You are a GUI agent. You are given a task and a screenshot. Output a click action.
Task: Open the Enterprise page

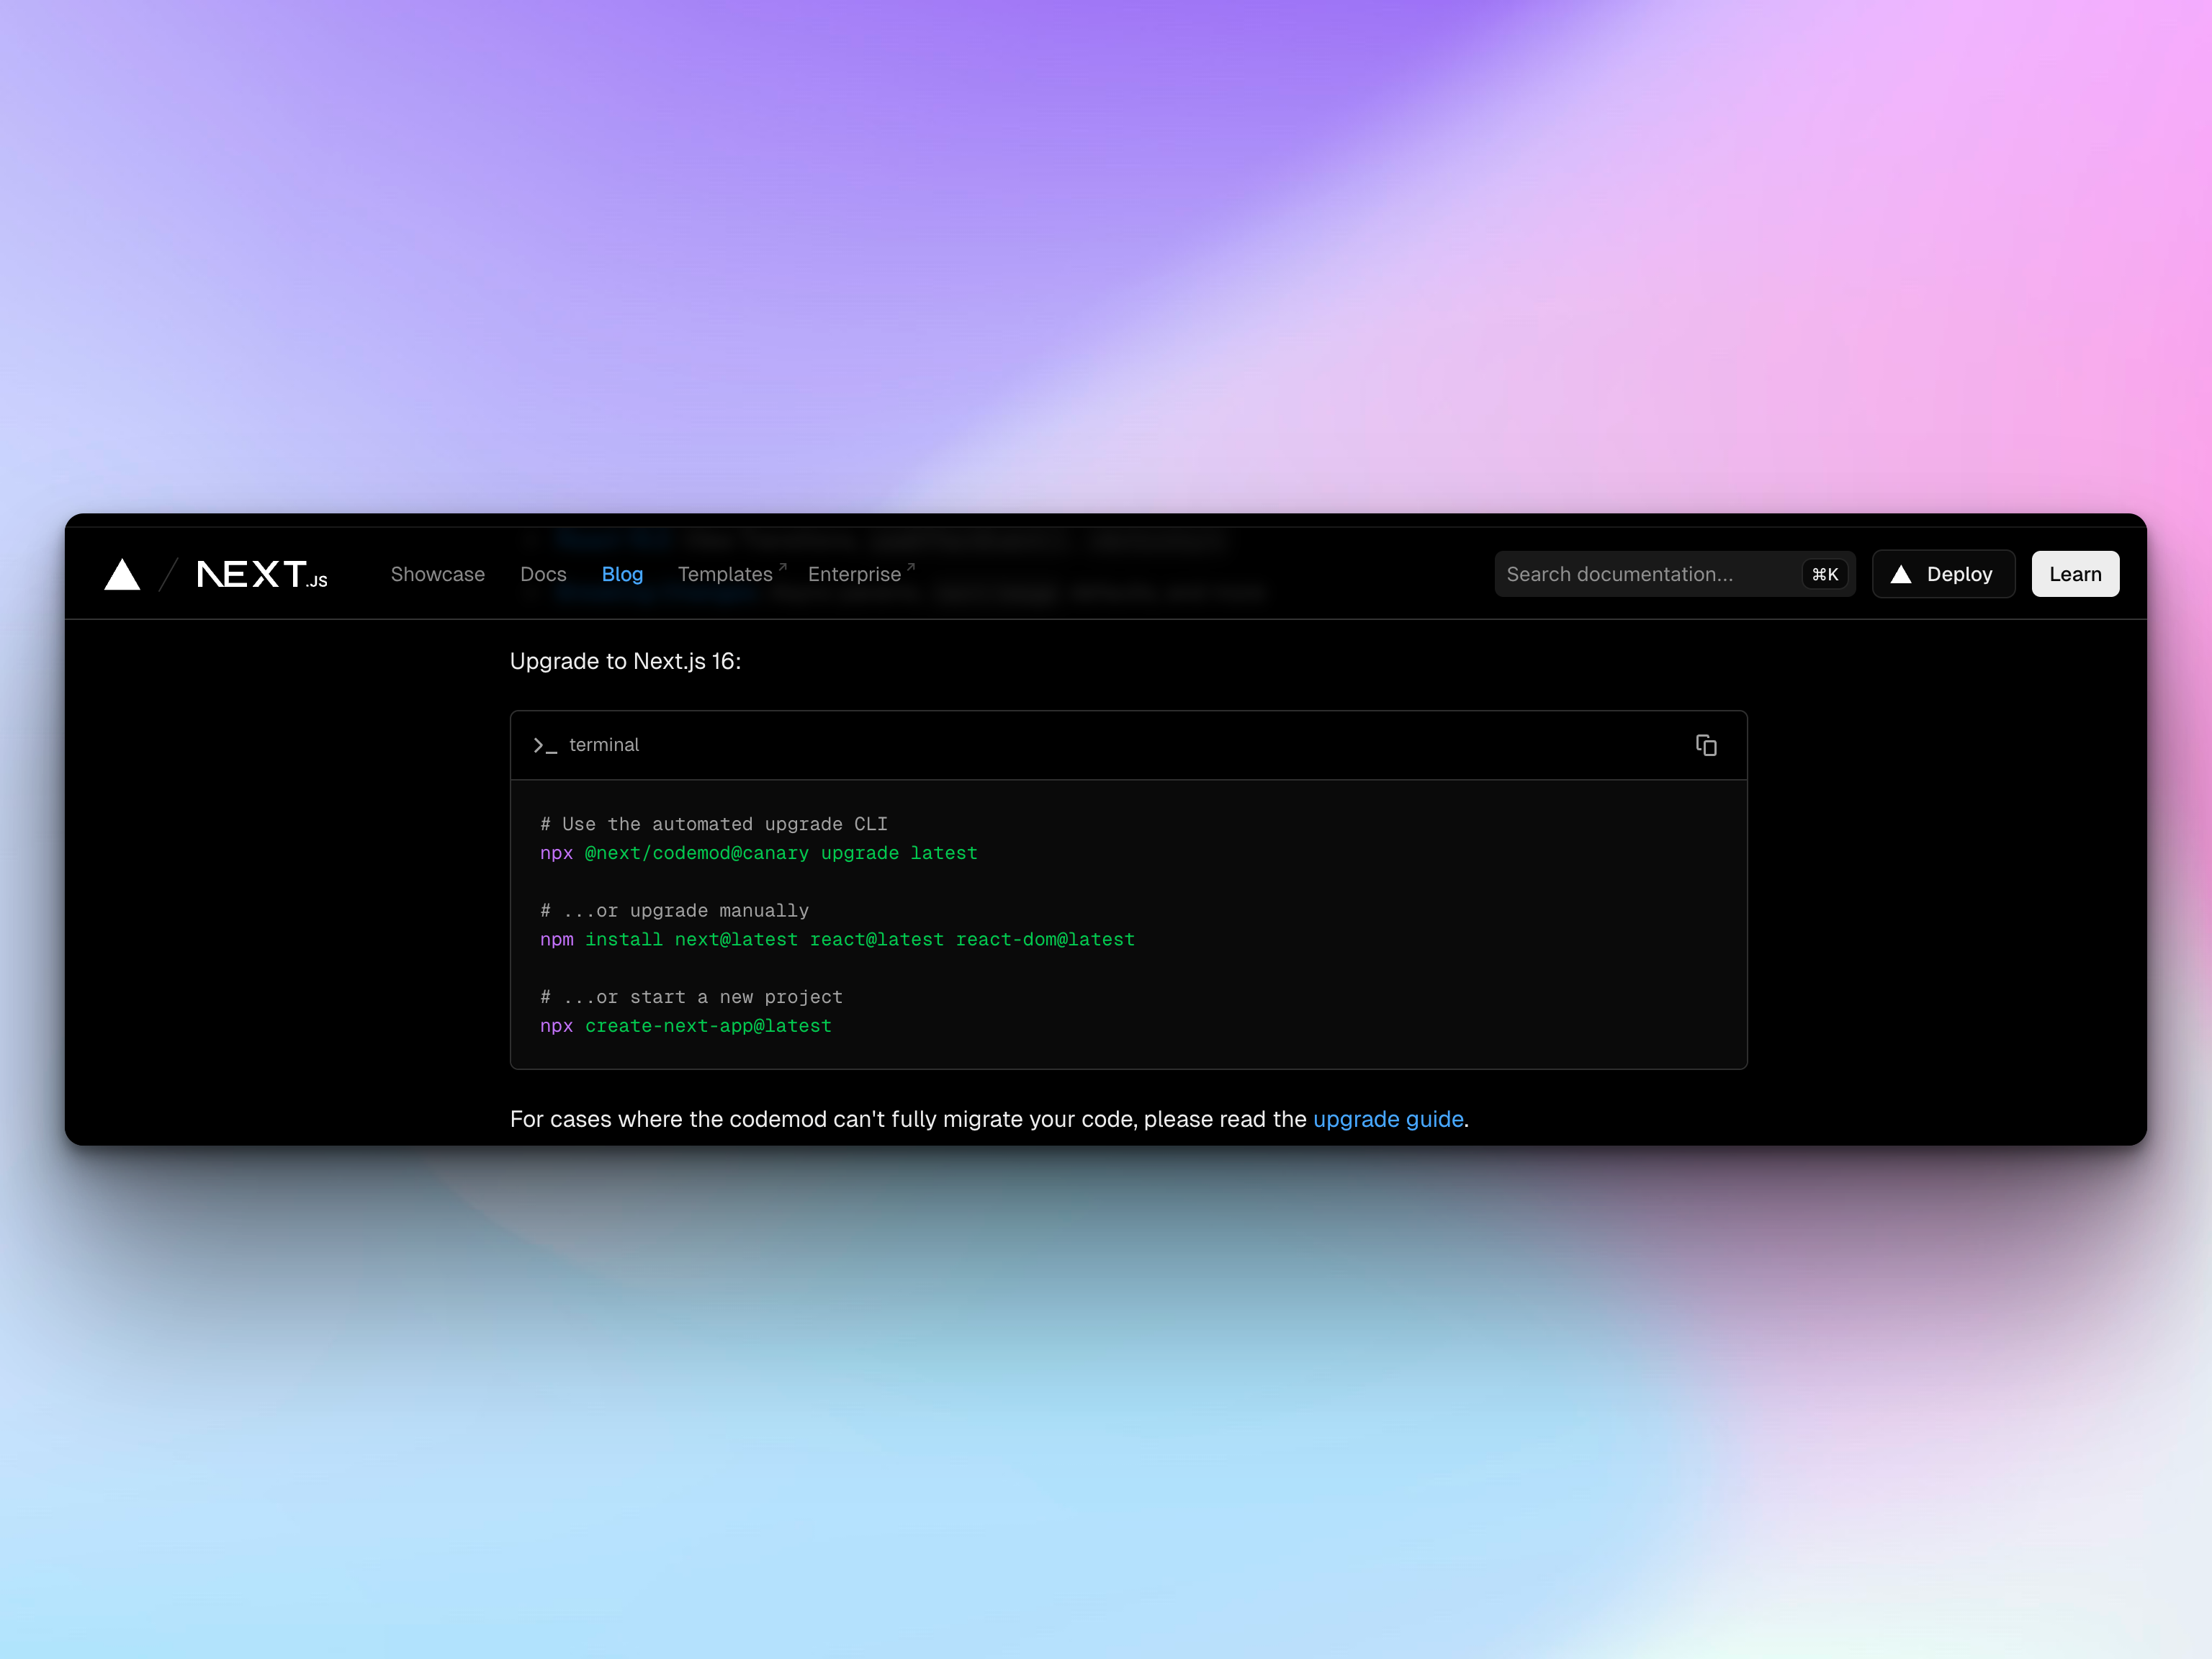point(854,574)
